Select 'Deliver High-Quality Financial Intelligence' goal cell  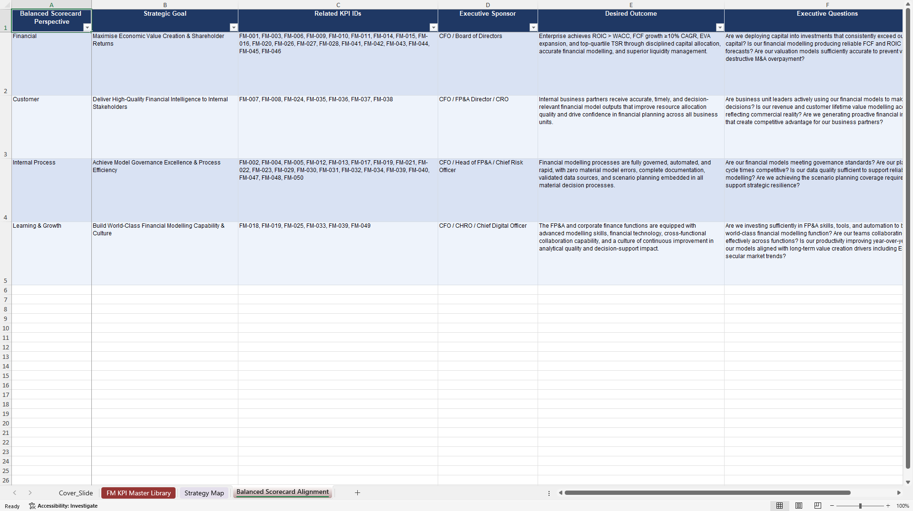point(165,127)
